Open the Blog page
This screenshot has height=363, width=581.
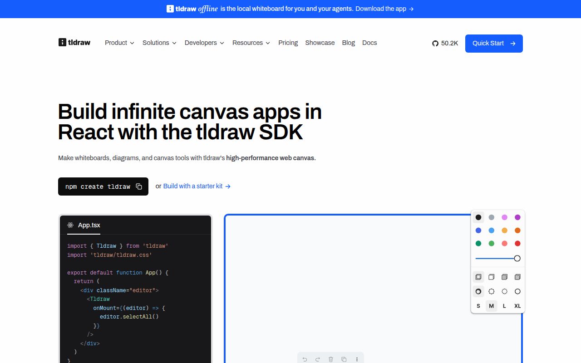point(349,43)
